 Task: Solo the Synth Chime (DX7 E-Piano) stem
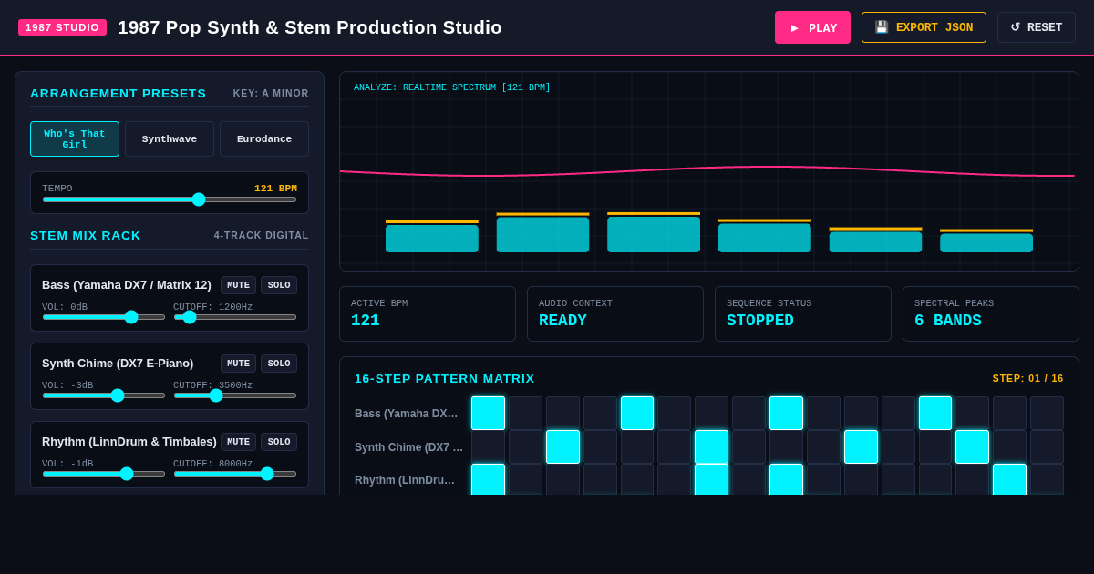point(279,364)
